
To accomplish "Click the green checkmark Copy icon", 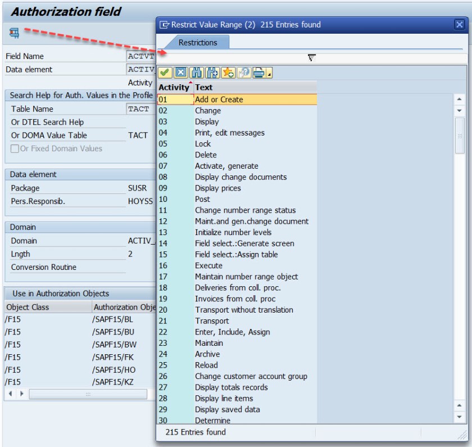I will coord(165,73).
